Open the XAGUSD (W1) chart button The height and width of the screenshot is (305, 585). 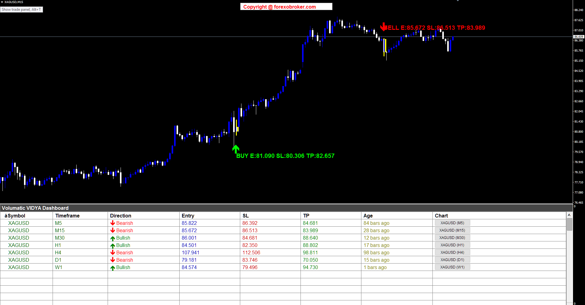pos(452,267)
